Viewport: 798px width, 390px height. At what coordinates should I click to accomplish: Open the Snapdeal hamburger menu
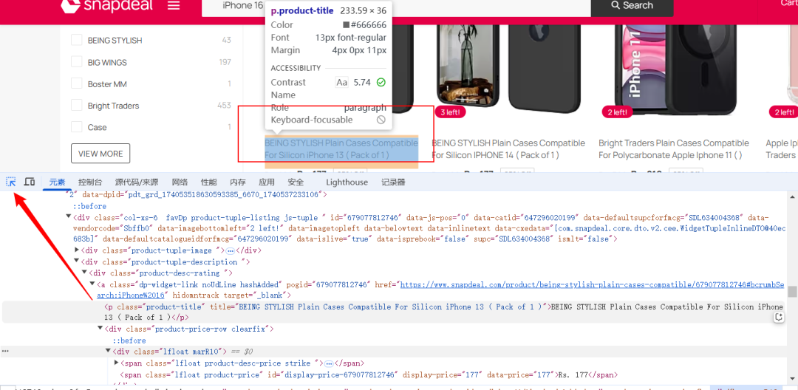click(174, 6)
